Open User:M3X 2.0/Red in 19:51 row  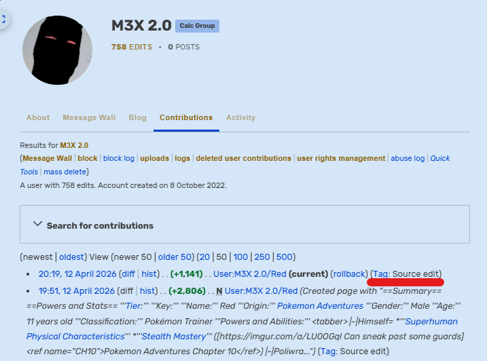(x=261, y=291)
